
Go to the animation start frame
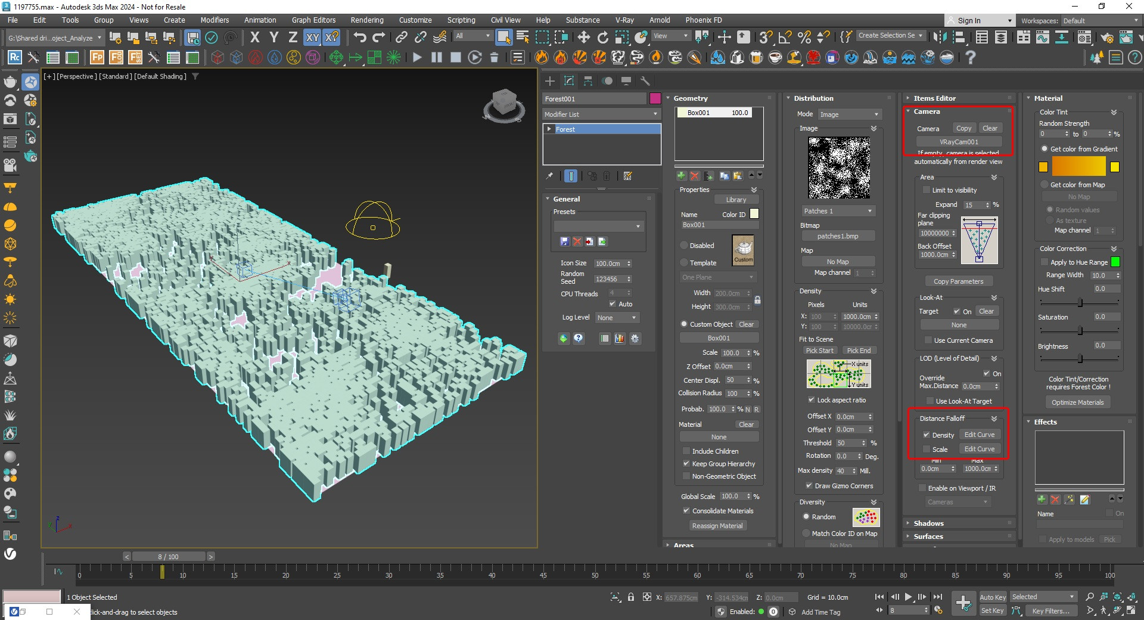879,597
